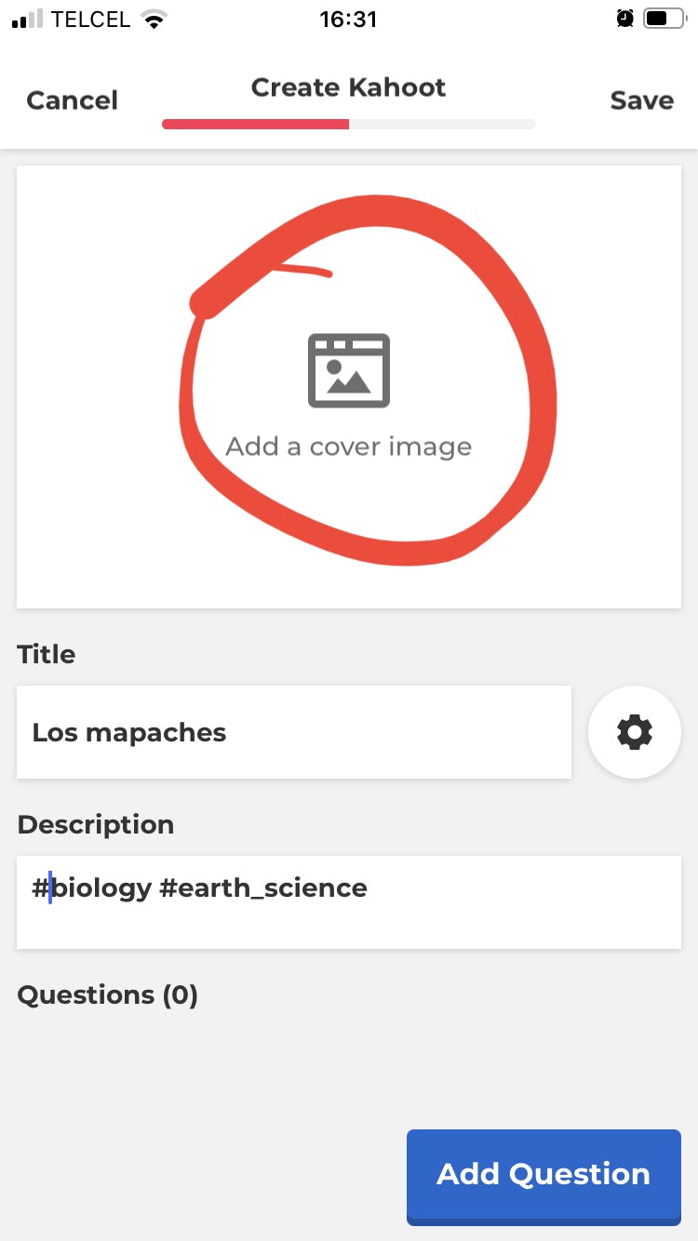The width and height of the screenshot is (698, 1241).
Task: Cancel creating the kahoot
Action: [x=72, y=100]
